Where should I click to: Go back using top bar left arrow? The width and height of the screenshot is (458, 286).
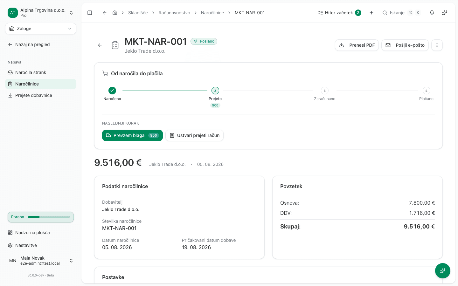104,13
